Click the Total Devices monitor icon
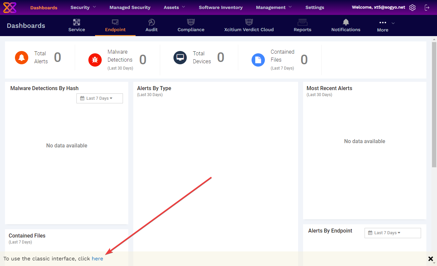 pos(180,58)
